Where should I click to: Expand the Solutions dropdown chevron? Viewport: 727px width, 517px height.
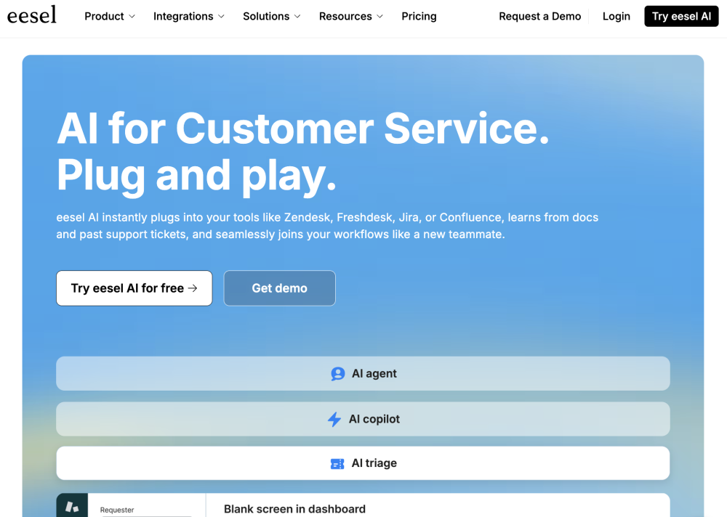pyautogui.click(x=297, y=17)
